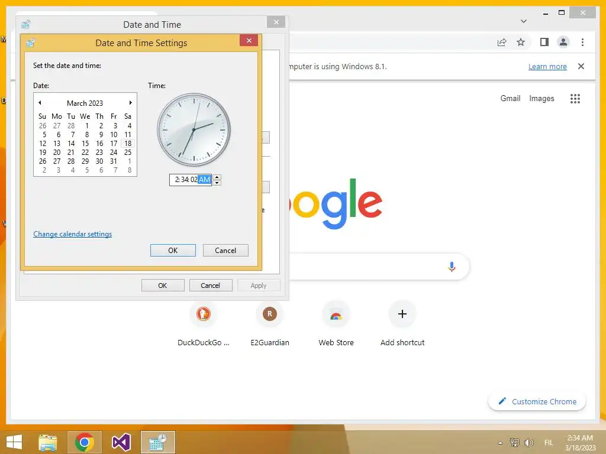Open Gmail from the Google page
Screen dimensions: 606x454
[x=510, y=99]
